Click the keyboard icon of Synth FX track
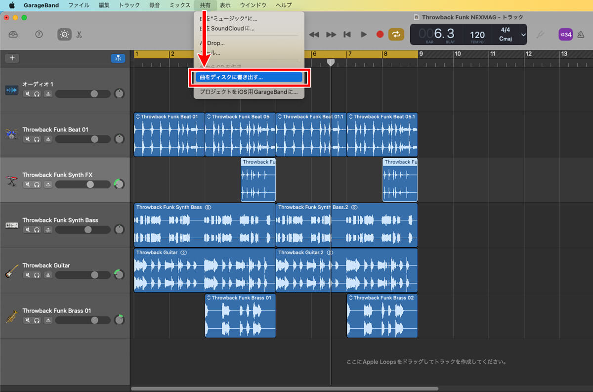 tap(12, 180)
